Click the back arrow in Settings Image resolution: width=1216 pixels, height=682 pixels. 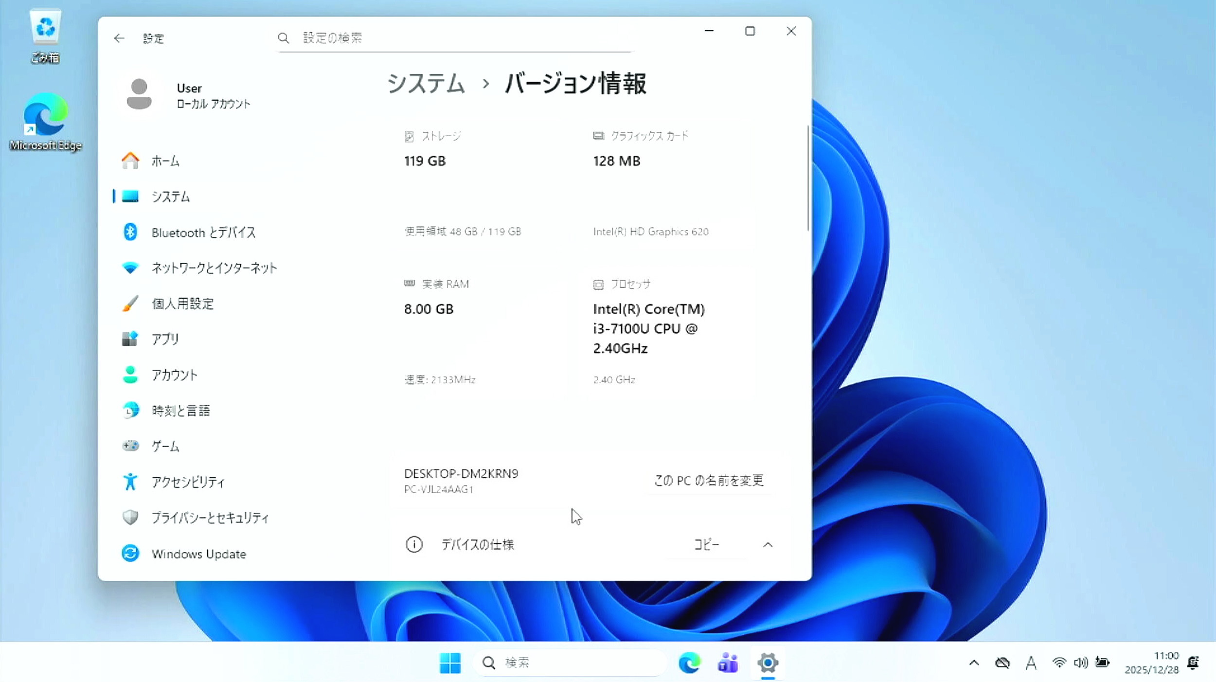(119, 38)
